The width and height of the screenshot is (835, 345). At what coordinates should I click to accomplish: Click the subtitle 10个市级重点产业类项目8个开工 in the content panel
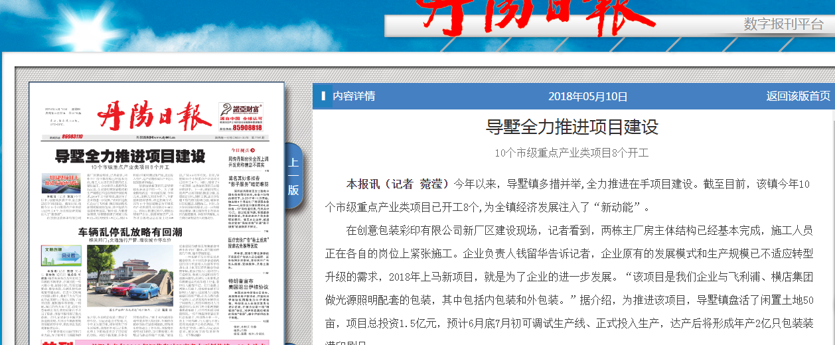(571, 153)
